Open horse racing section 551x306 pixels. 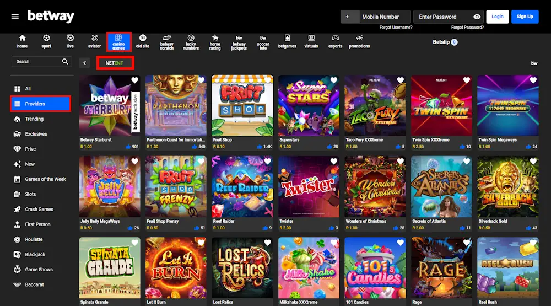coord(215,42)
